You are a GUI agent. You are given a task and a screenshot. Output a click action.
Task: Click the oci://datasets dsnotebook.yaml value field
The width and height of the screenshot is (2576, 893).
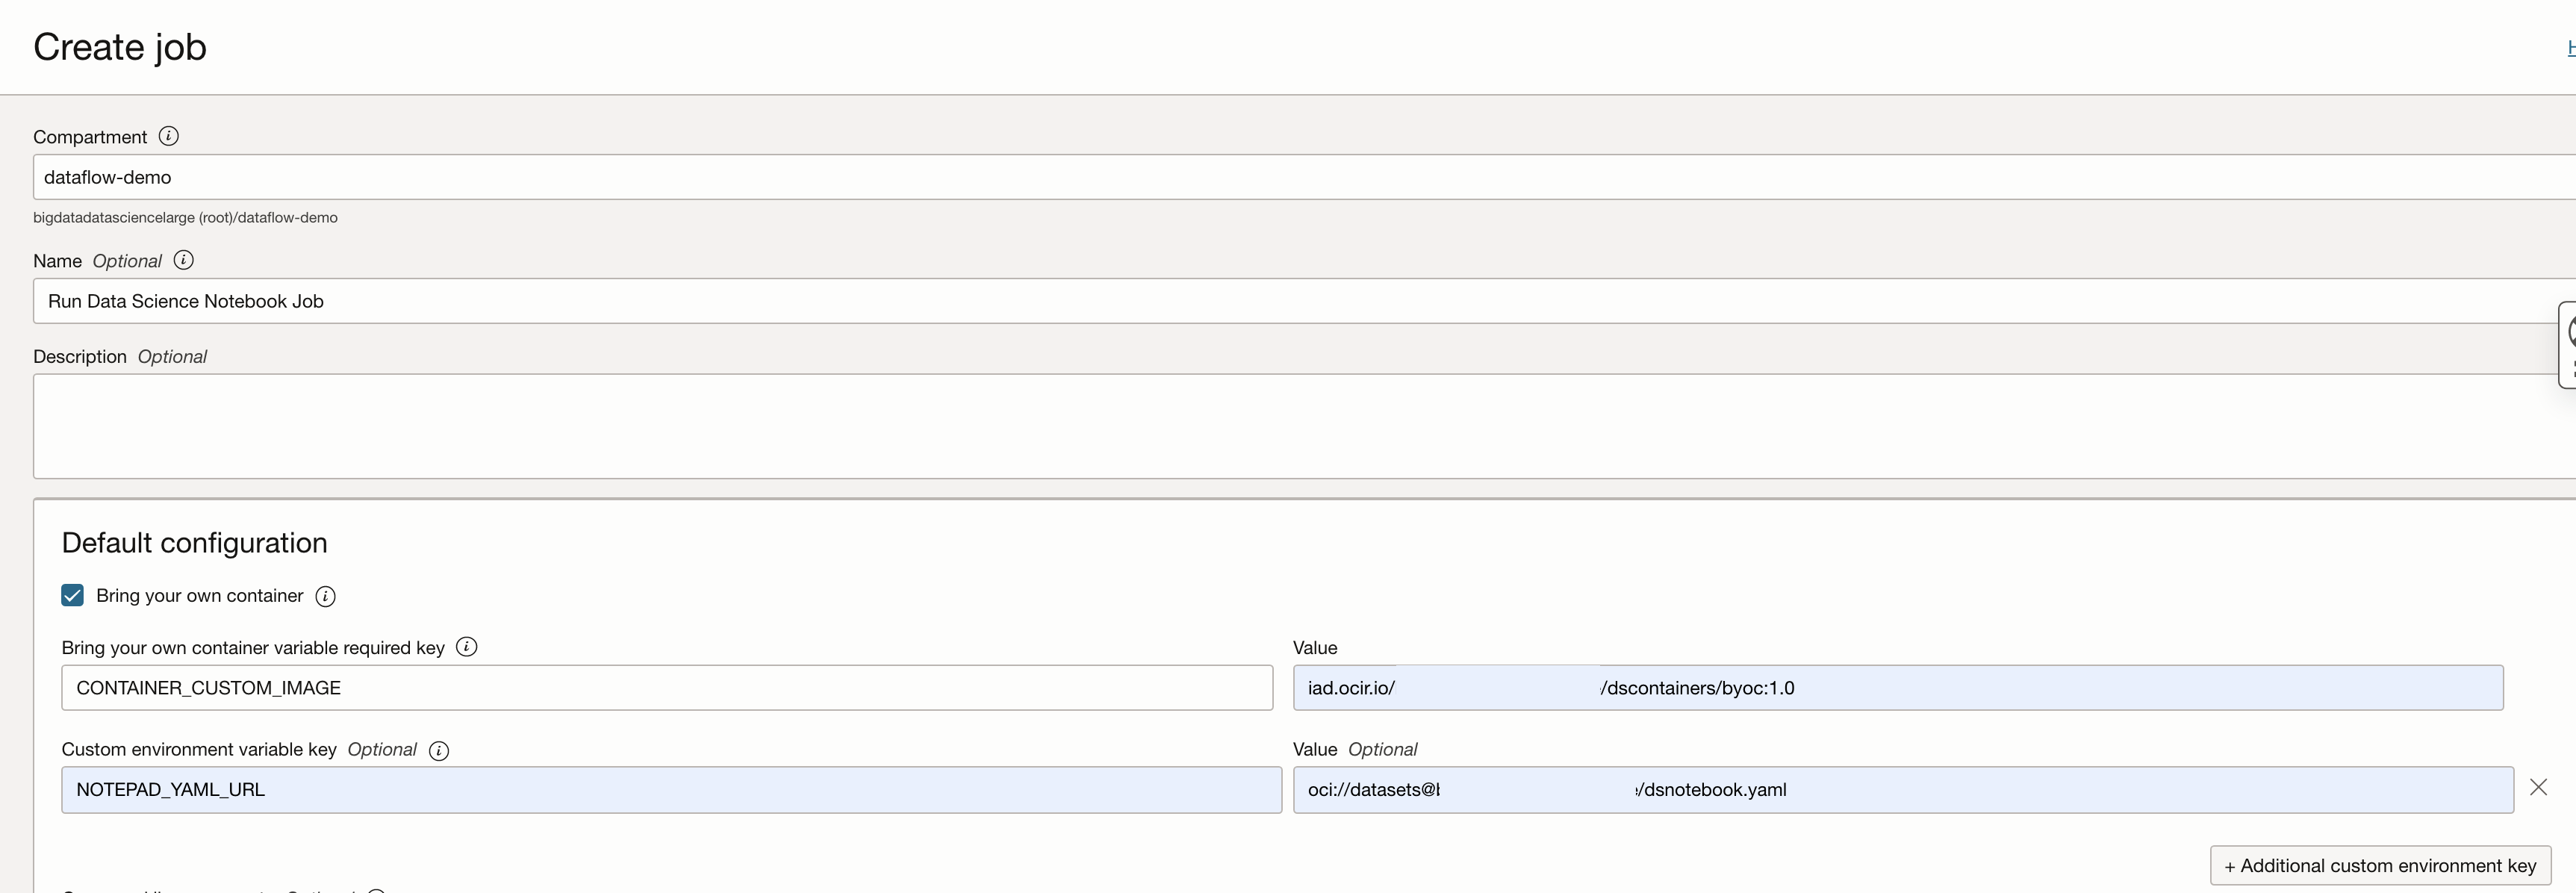tap(1902, 790)
